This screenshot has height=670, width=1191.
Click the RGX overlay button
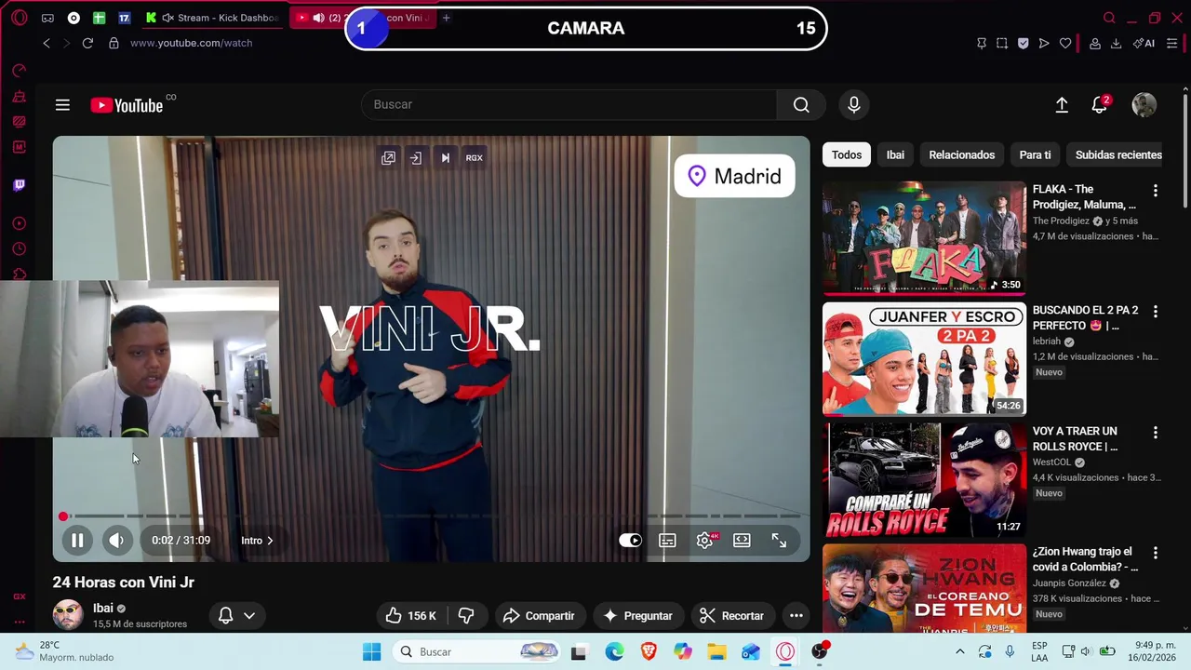(x=475, y=158)
